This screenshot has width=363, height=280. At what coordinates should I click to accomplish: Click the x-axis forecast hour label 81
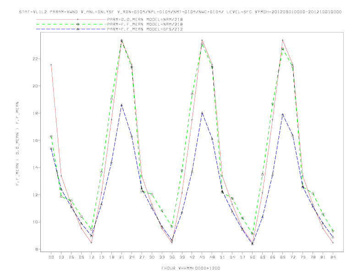[323, 257]
